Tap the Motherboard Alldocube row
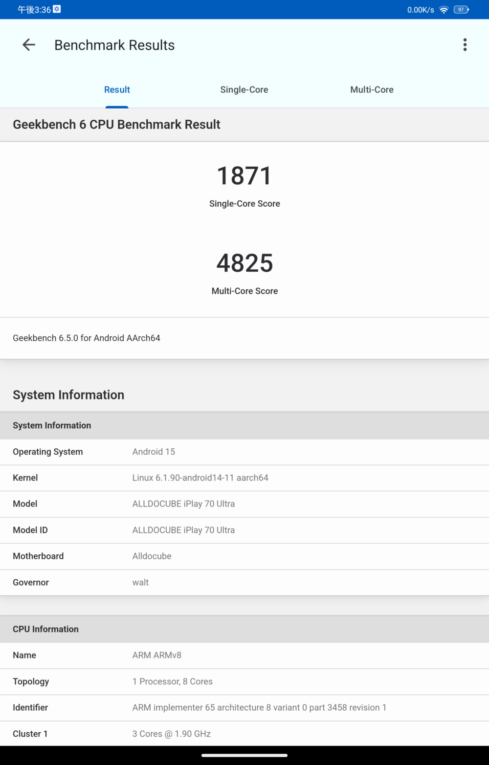The width and height of the screenshot is (489, 765). pos(244,556)
